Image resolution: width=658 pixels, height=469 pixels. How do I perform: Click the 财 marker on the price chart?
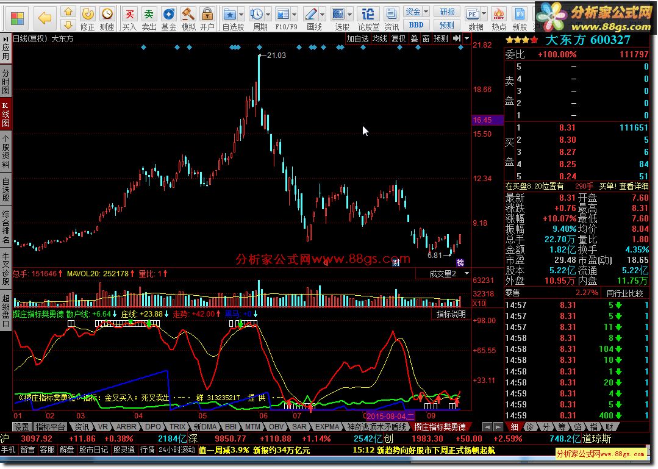(x=395, y=263)
